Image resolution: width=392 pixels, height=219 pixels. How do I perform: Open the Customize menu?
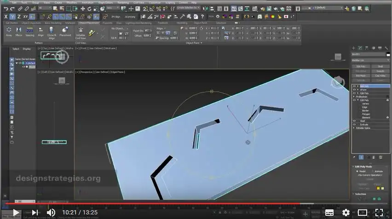tap(155, 2)
